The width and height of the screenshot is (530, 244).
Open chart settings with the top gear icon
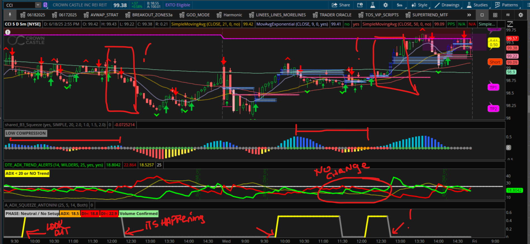tap(386, 5)
